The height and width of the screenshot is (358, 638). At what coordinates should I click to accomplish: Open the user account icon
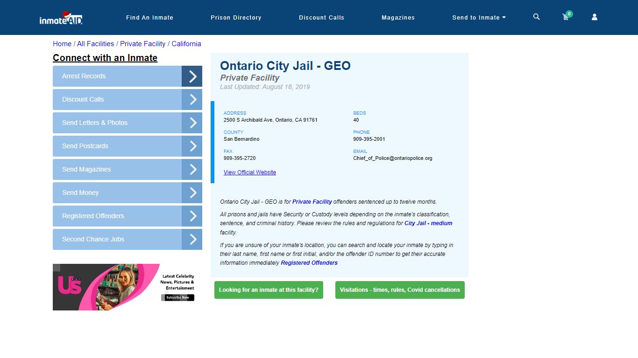pyautogui.click(x=595, y=17)
